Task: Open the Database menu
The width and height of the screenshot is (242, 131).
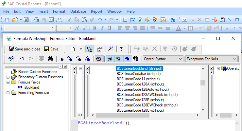Action: point(78,11)
